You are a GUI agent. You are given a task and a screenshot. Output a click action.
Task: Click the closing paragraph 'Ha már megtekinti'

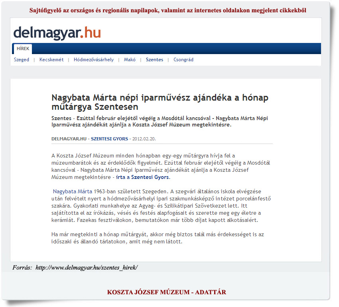click(x=158, y=238)
